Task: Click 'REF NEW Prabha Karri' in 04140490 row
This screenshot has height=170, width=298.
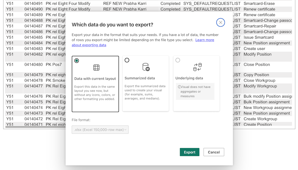Action: (x=125, y=9)
